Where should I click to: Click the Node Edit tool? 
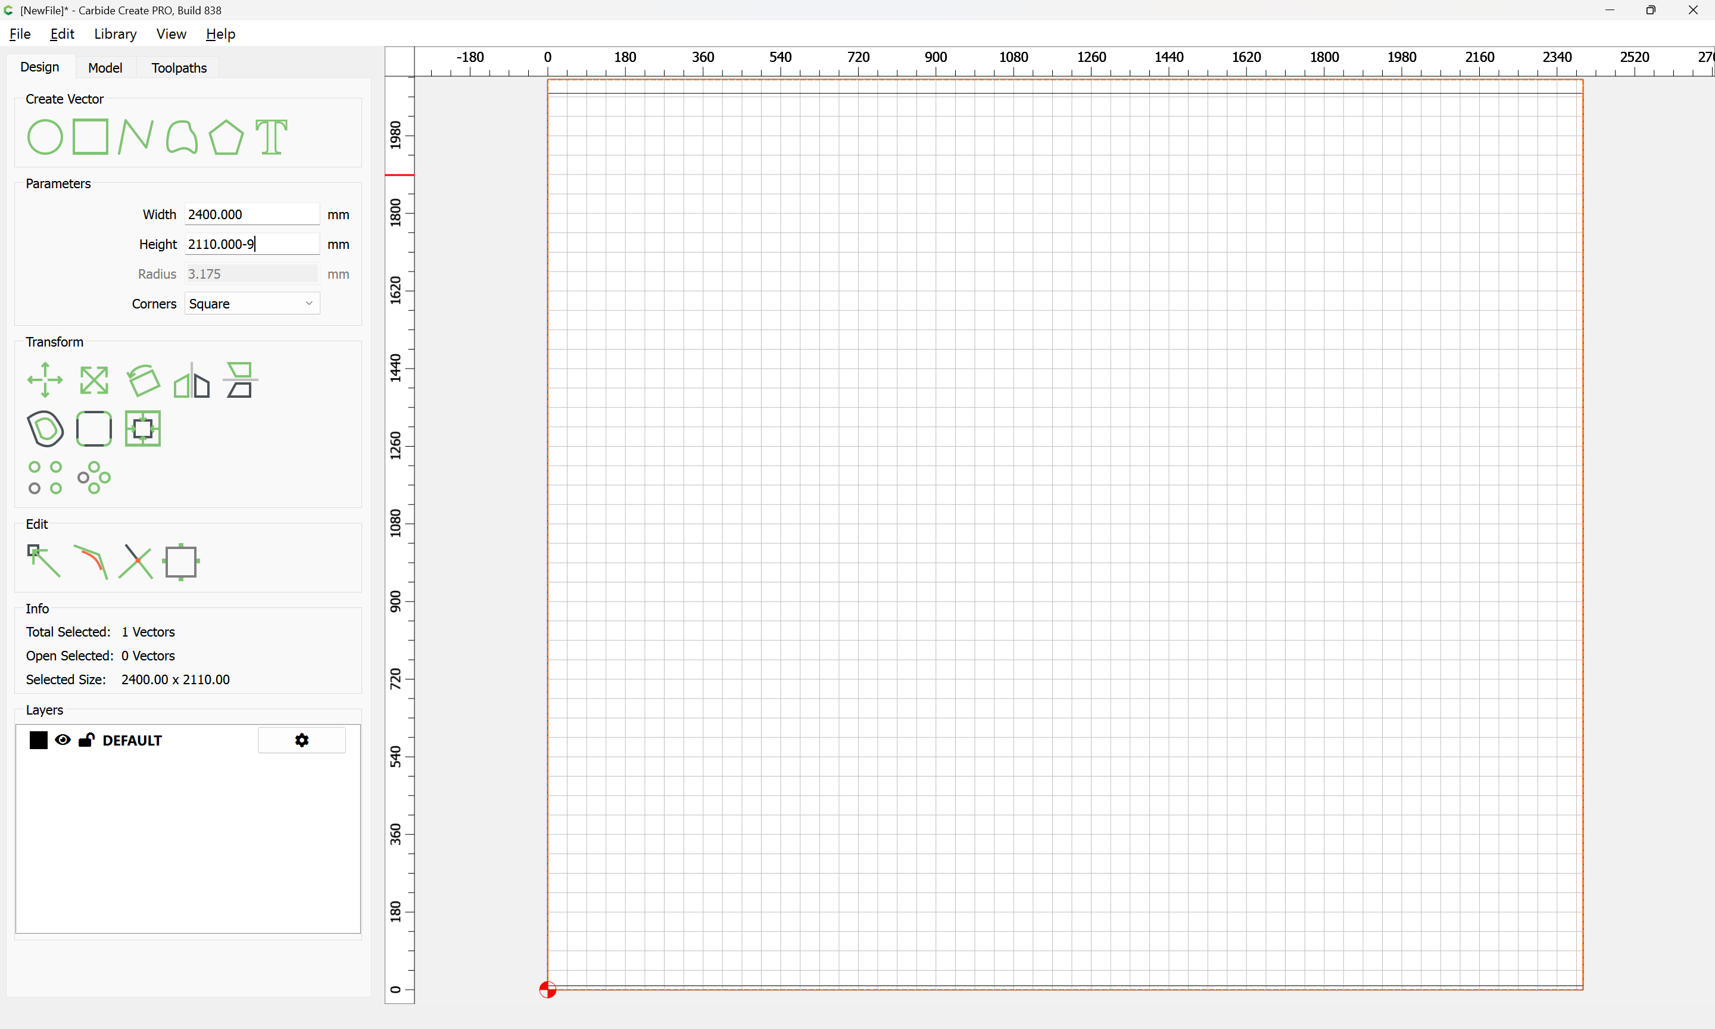pyautogui.click(x=43, y=562)
